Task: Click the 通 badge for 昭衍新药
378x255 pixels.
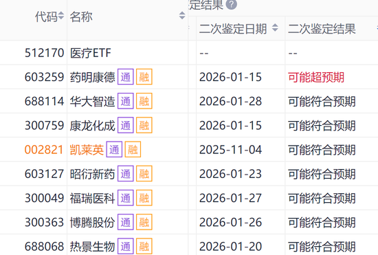Action: click(126, 173)
